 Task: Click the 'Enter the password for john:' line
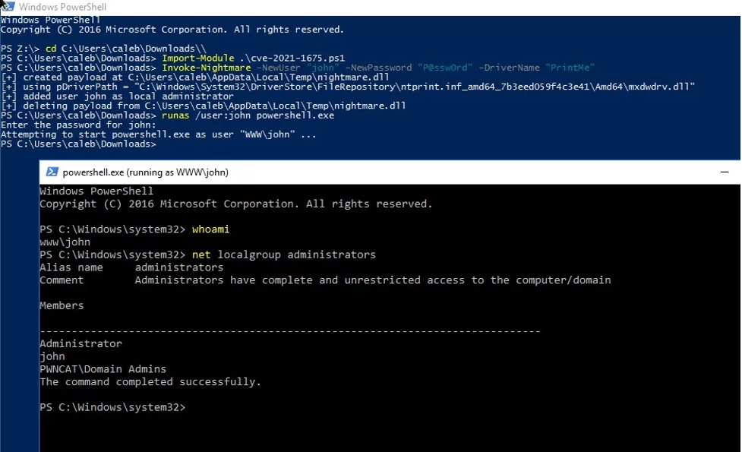tap(78, 125)
